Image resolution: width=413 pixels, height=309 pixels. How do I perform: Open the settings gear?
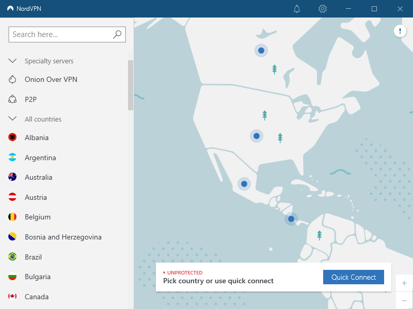click(x=323, y=9)
